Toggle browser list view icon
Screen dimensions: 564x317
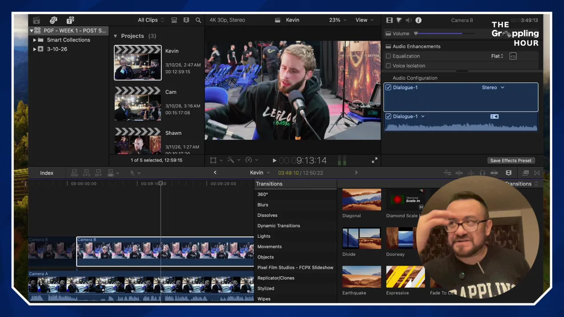[174, 20]
